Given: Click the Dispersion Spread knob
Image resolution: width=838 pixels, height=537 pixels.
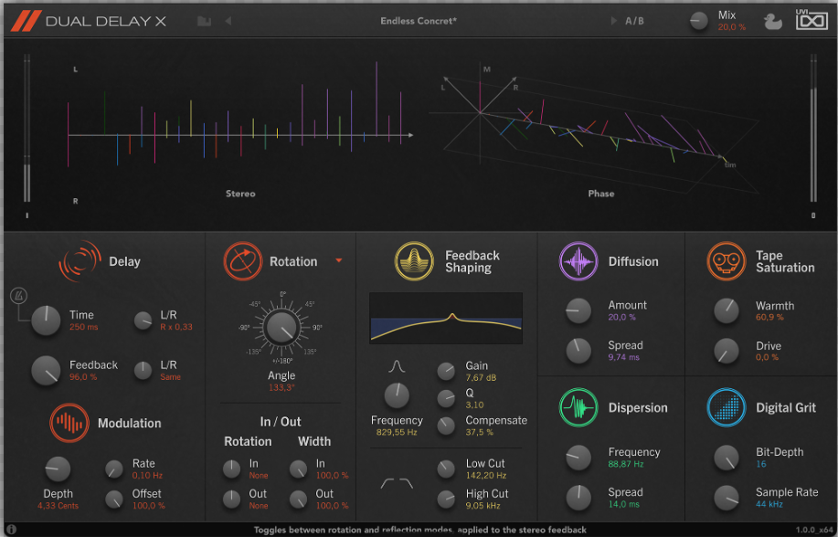Looking at the screenshot, I should [578, 498].
